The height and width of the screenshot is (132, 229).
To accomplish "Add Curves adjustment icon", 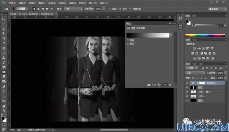I will click(203, 49).
